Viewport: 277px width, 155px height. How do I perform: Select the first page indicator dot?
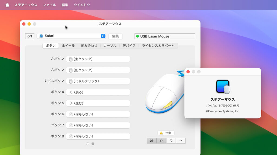[87, 144]
